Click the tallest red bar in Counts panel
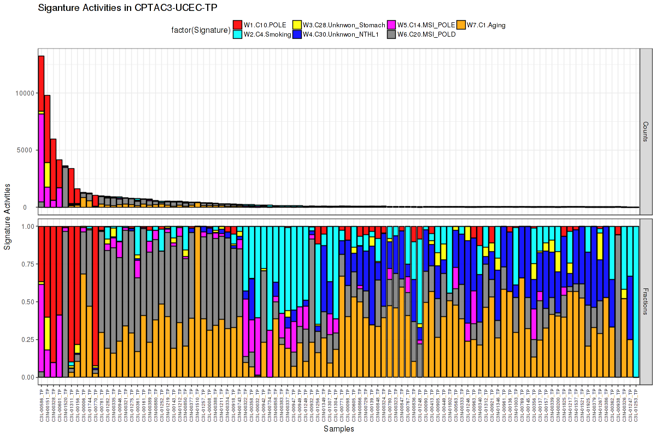The image size is (656, 437). (41, 83)
